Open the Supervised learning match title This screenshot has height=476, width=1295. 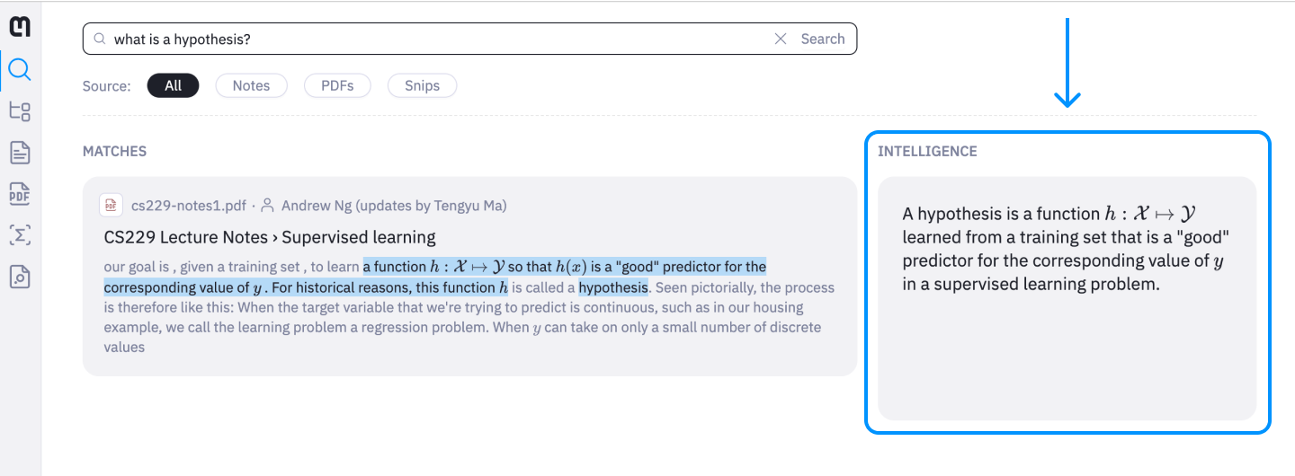270,237
